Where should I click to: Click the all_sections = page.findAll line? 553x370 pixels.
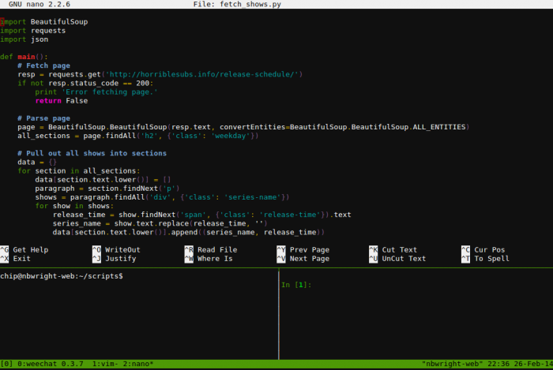tap(138, 136)
